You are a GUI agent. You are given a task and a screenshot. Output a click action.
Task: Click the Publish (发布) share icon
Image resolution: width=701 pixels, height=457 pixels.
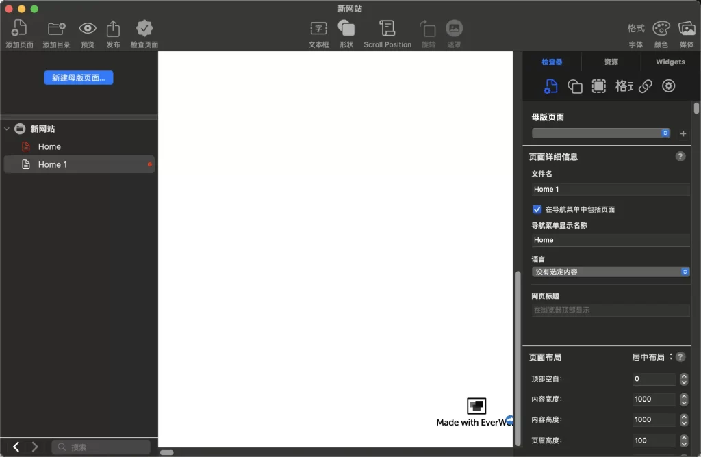pos(113,28)
